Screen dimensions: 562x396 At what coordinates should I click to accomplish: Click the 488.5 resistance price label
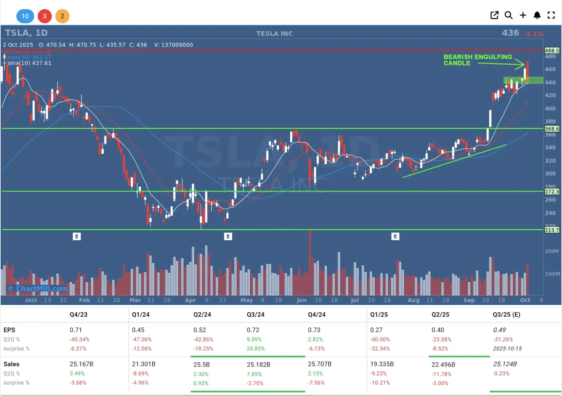[x=552, y=50]
